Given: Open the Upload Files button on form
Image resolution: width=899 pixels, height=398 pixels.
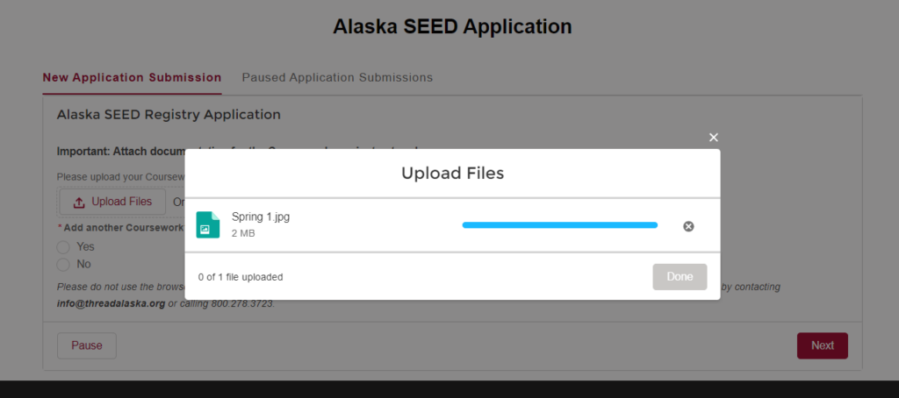Looking at the screenshot, I should tap(112, 202).
